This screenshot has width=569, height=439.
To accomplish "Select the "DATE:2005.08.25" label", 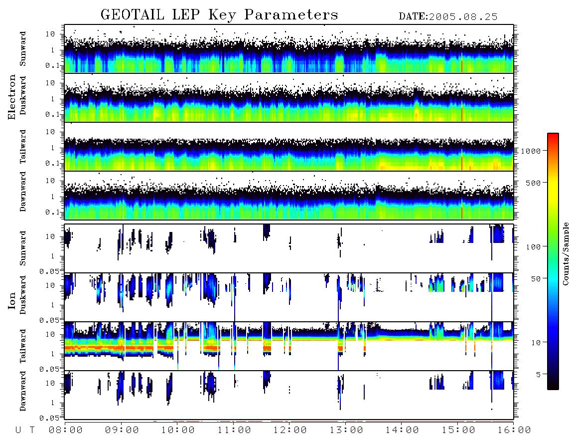I will pos(448,16).
